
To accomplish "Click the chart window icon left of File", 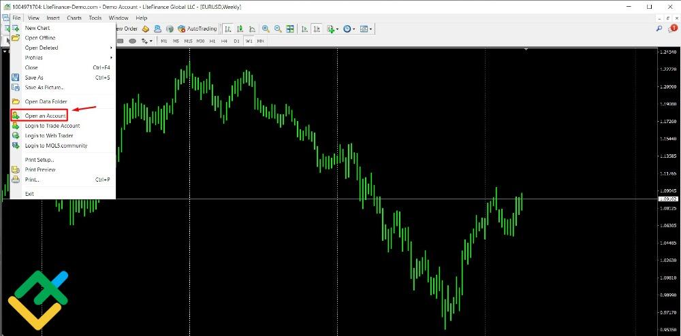I will 5,18.
